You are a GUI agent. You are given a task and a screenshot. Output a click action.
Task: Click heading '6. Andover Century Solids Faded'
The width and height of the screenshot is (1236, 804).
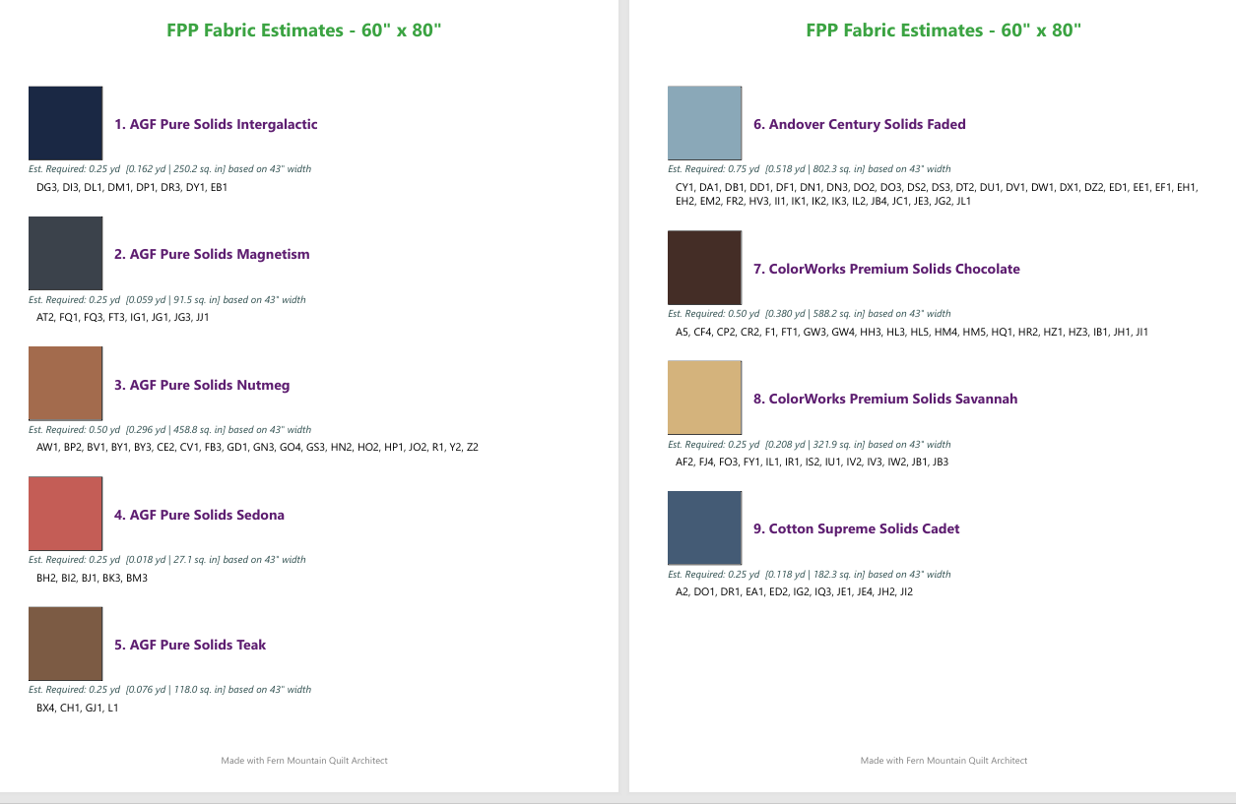[x=860, y=124]
